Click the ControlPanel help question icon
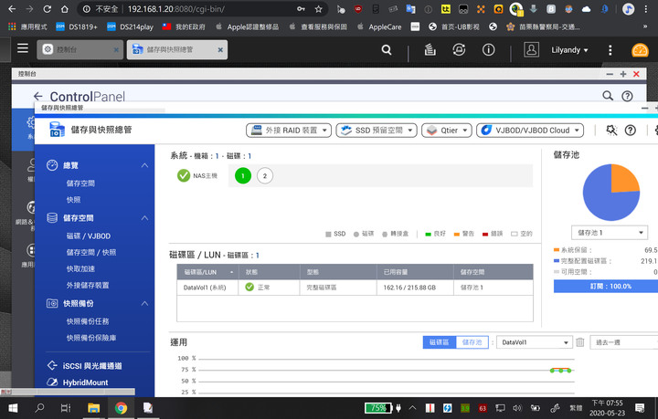 click(627, 96)
